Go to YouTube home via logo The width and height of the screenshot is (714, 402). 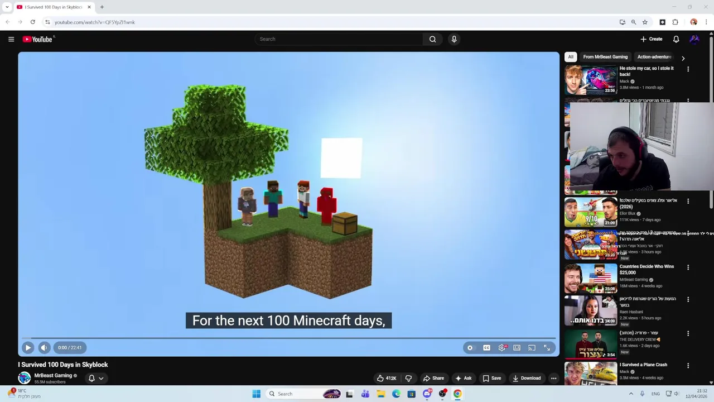[37, 39]
